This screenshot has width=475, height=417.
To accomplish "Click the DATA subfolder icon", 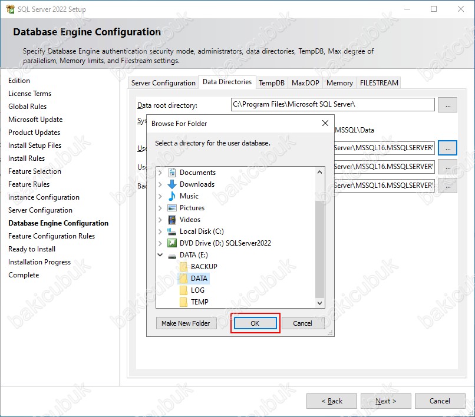I will [183, 279].
